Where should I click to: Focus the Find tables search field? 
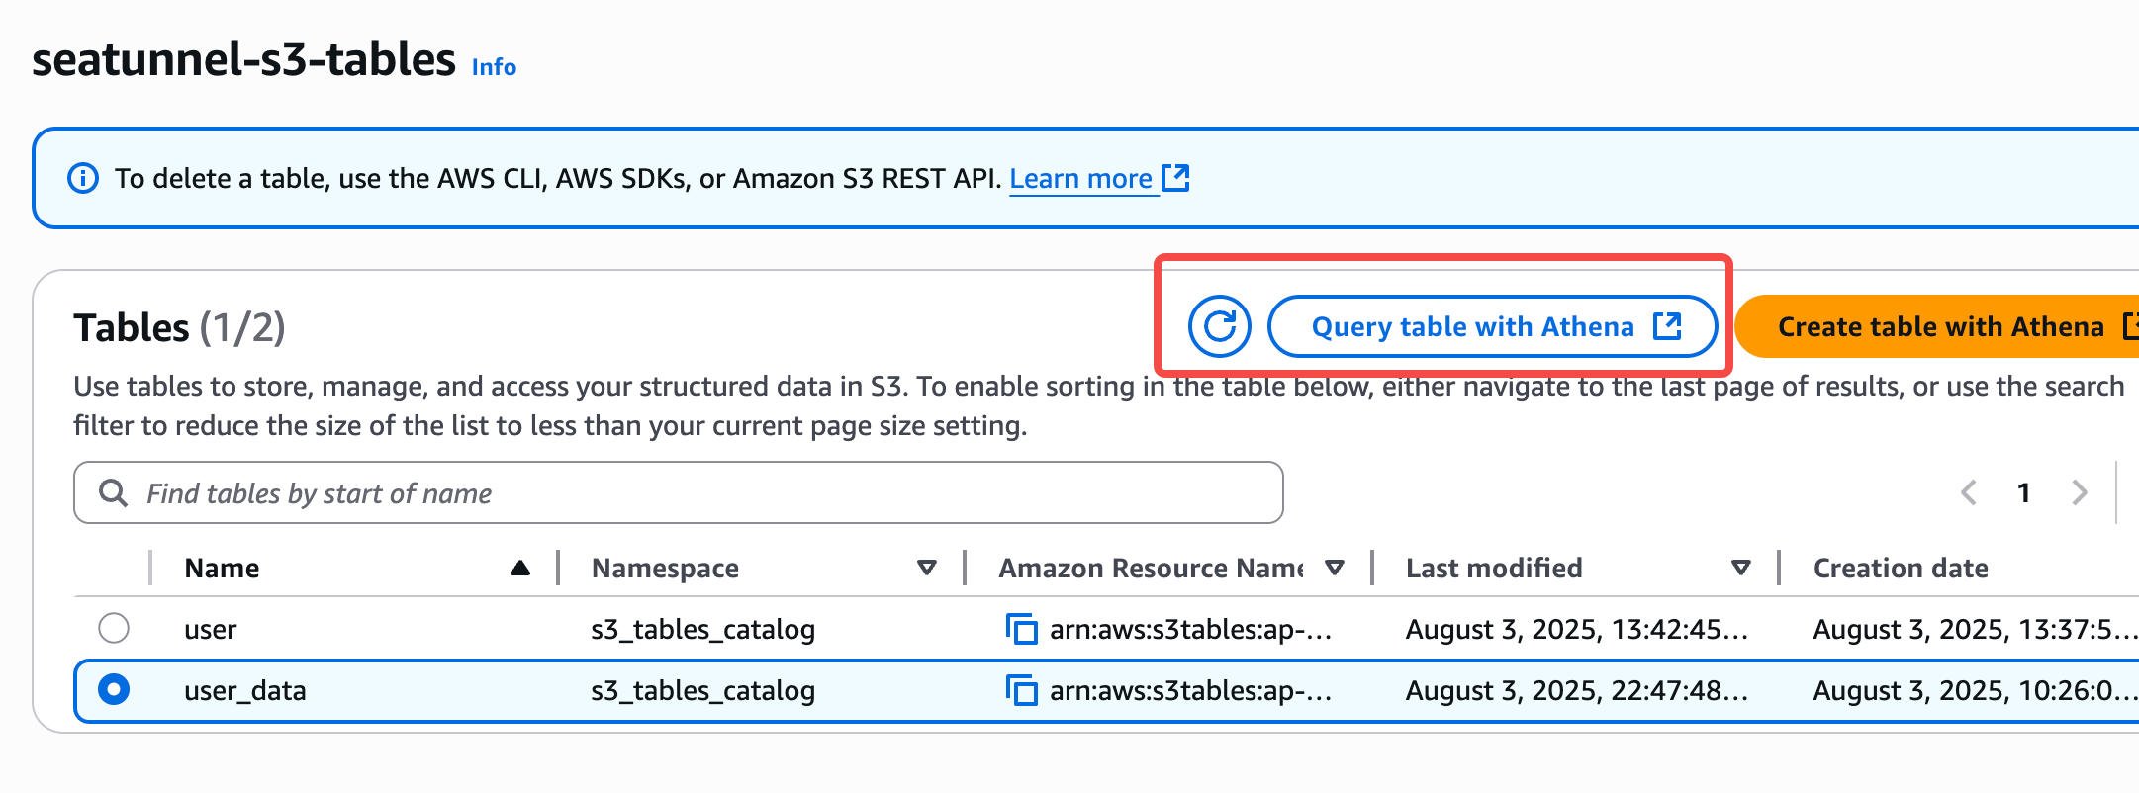click(x=693, y=492)
